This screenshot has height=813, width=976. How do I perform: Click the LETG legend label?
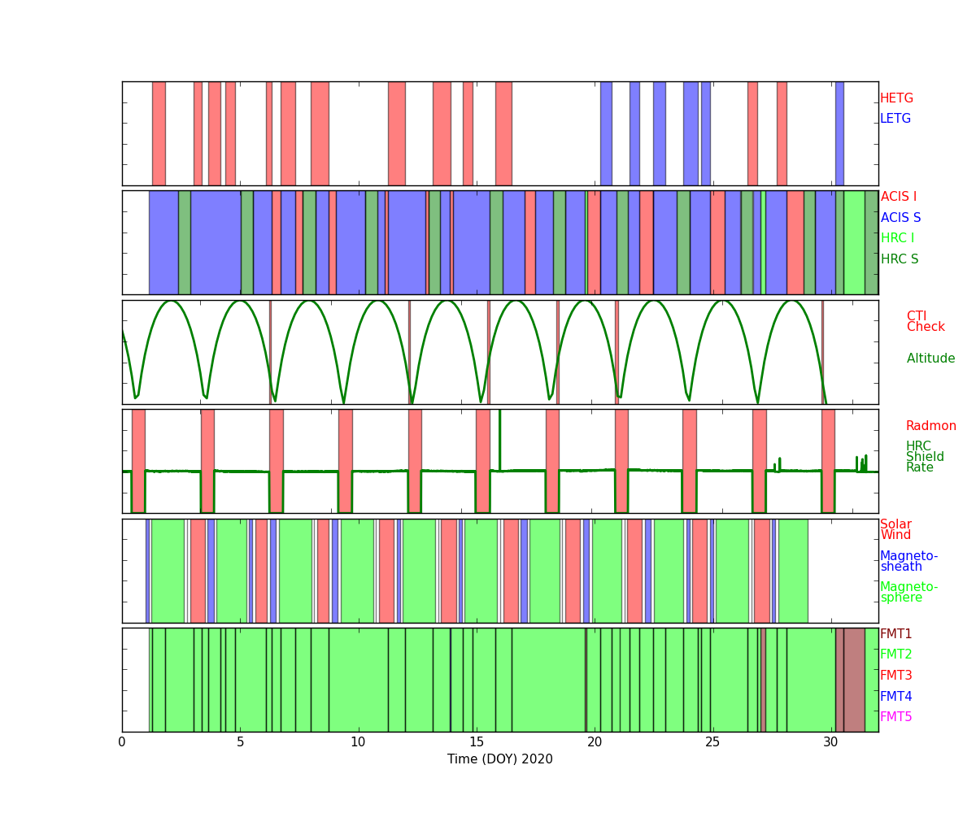tap(895, 119)
